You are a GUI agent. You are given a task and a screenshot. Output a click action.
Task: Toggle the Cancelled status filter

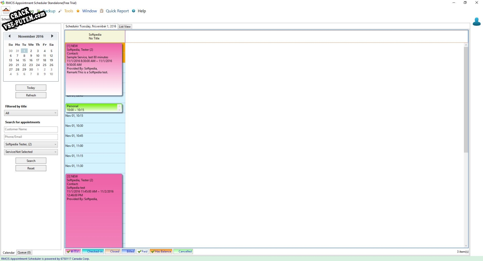[183, 251]
